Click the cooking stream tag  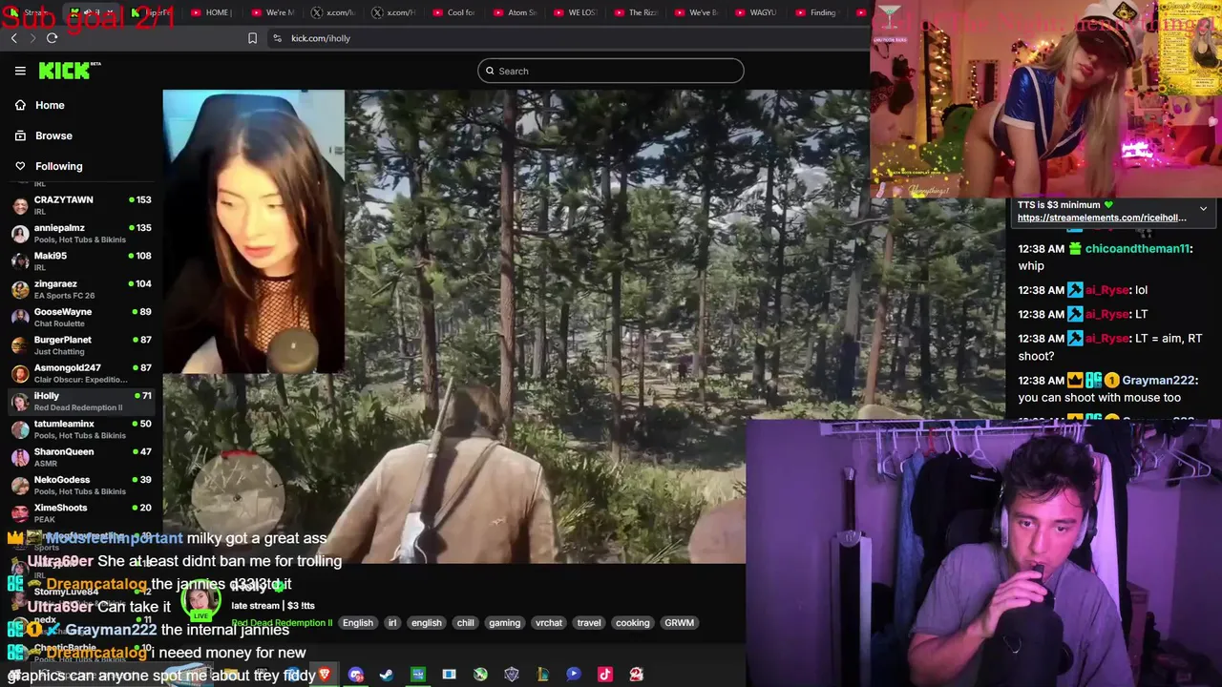[632, 623]
